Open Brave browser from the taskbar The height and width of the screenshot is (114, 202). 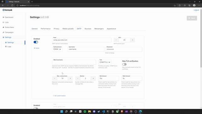122,111
